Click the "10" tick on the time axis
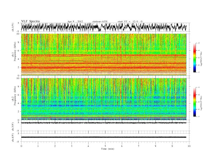Viewport: 213px width, 164px height. [189, 146]
